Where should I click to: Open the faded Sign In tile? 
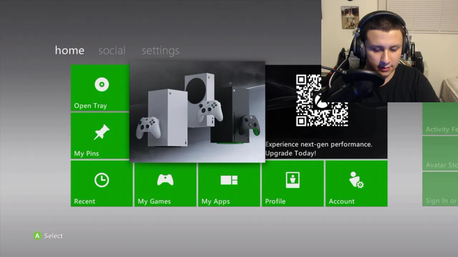440,189
